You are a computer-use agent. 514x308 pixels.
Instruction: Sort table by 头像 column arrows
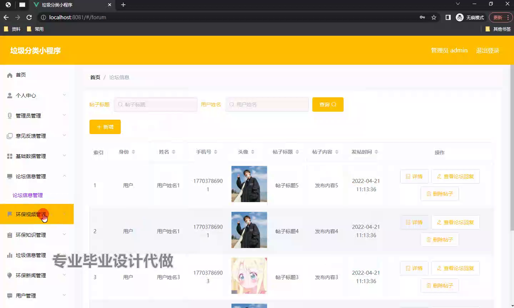tap(253, 152)
